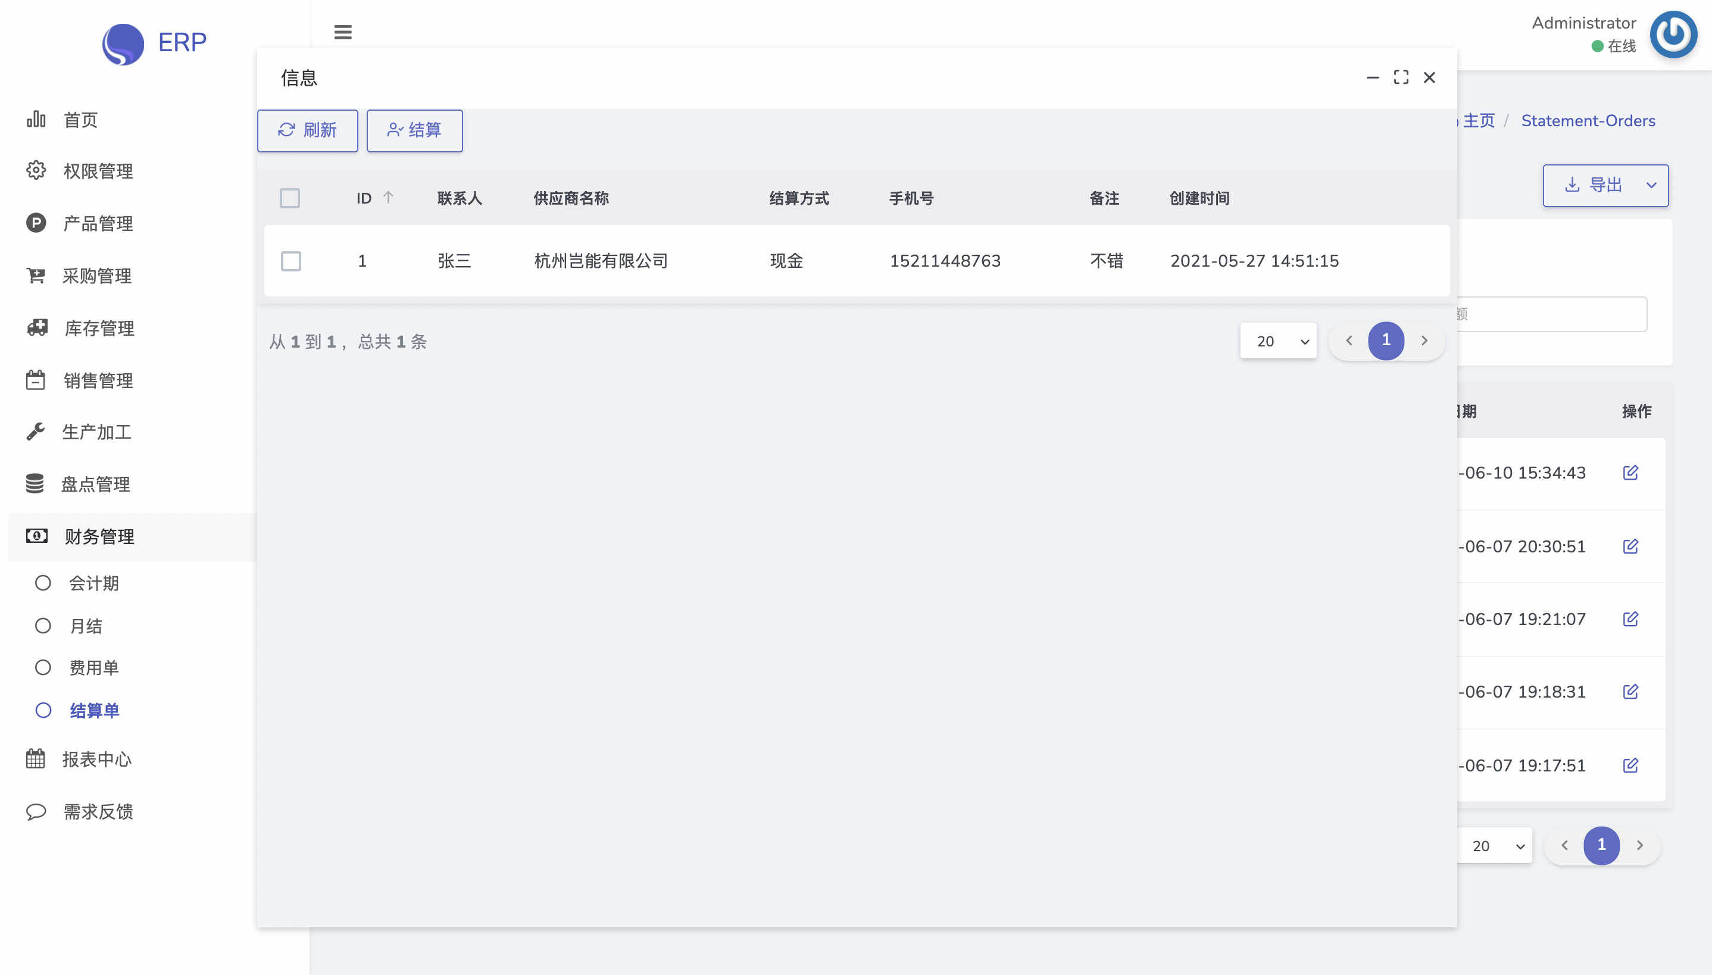Screen dimensions: 1712x975
Task: Check the select-all checkbox in table header
Action: pyautogui.click(x=290, y=198)
